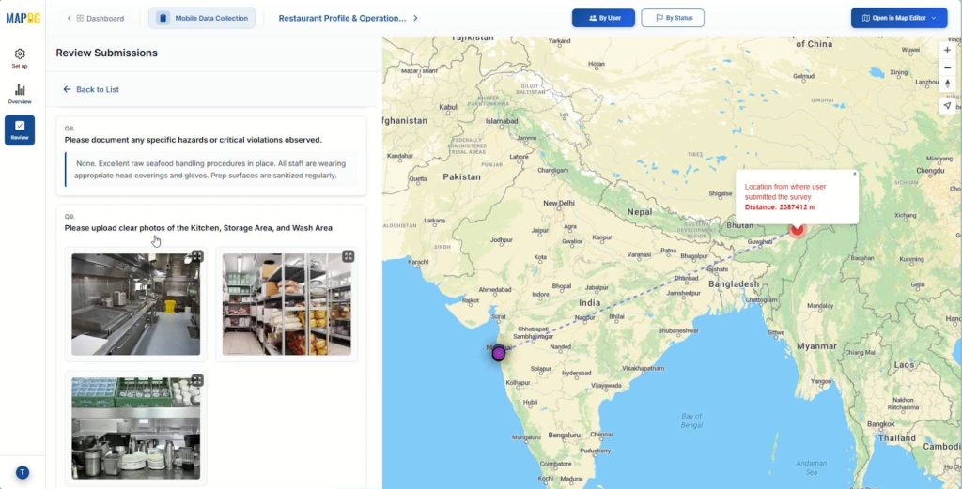This screenshot has width=962, height=489.
Task: Open the Set up sidebar section
Action: (20, 58)
